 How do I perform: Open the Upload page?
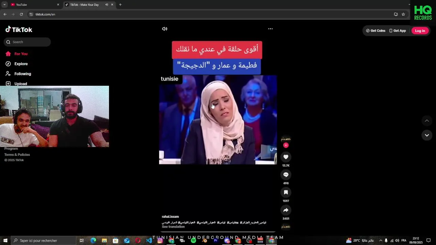click(16, 83)
